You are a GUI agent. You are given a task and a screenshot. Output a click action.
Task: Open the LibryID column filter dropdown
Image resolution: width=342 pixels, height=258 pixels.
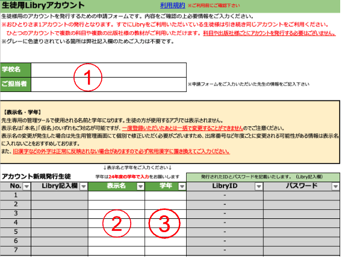coord(259,186)
